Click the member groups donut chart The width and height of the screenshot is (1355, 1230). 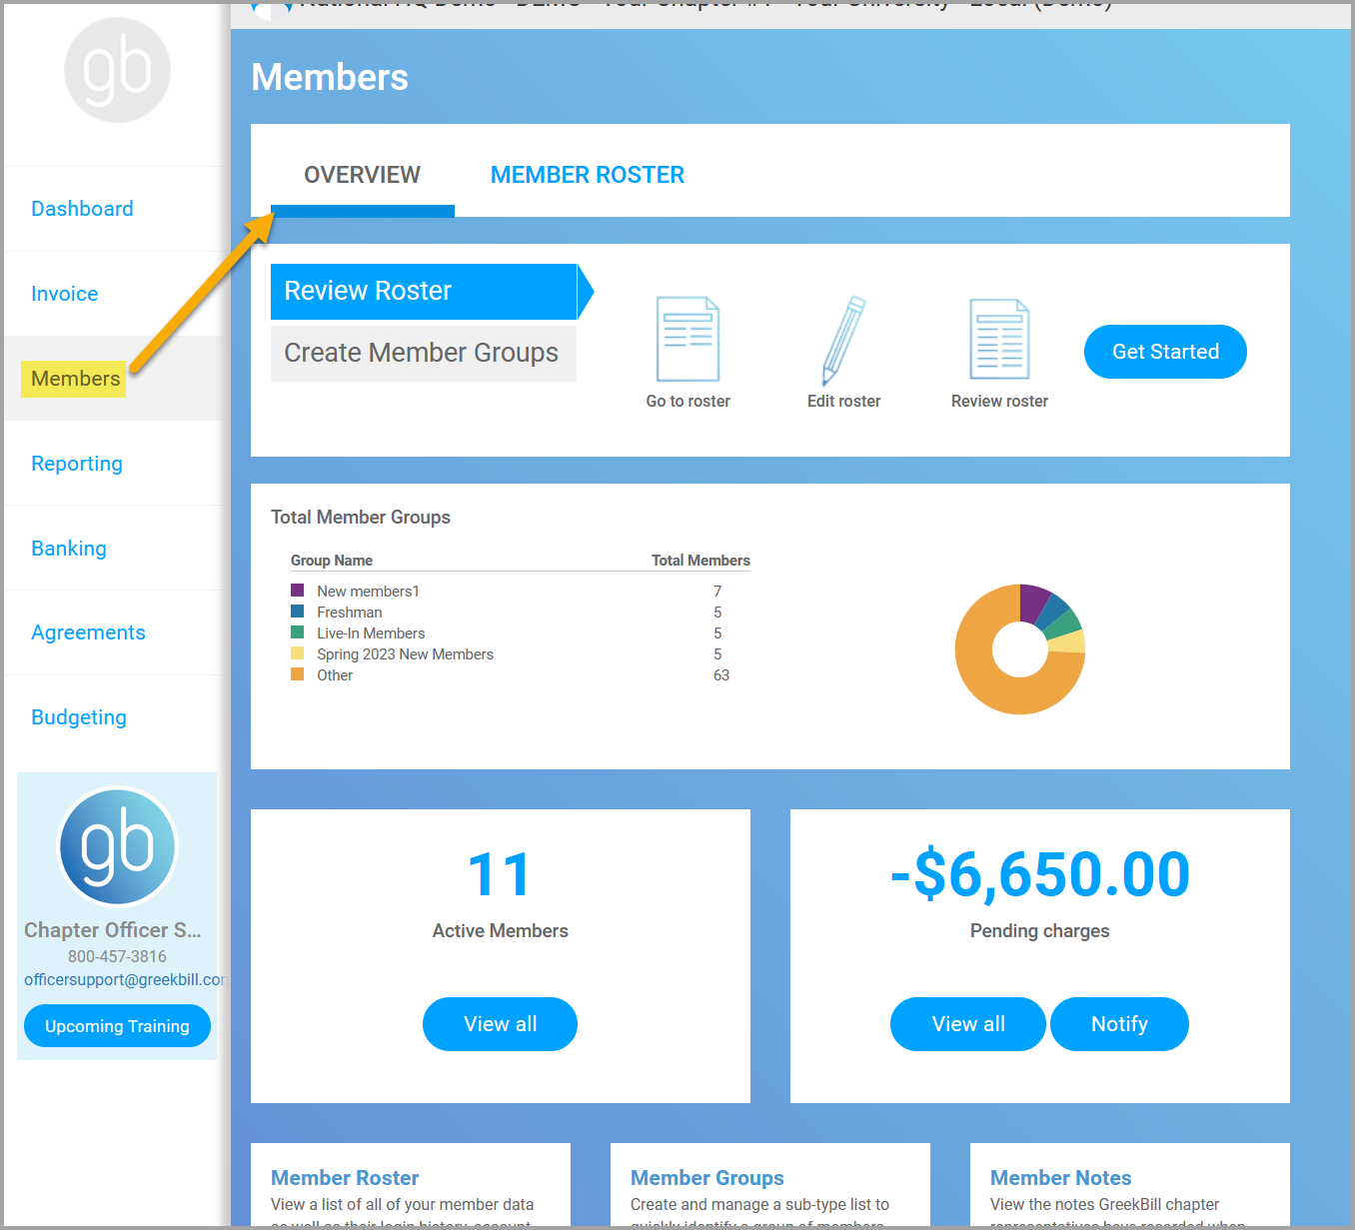tap(1019, 649)
